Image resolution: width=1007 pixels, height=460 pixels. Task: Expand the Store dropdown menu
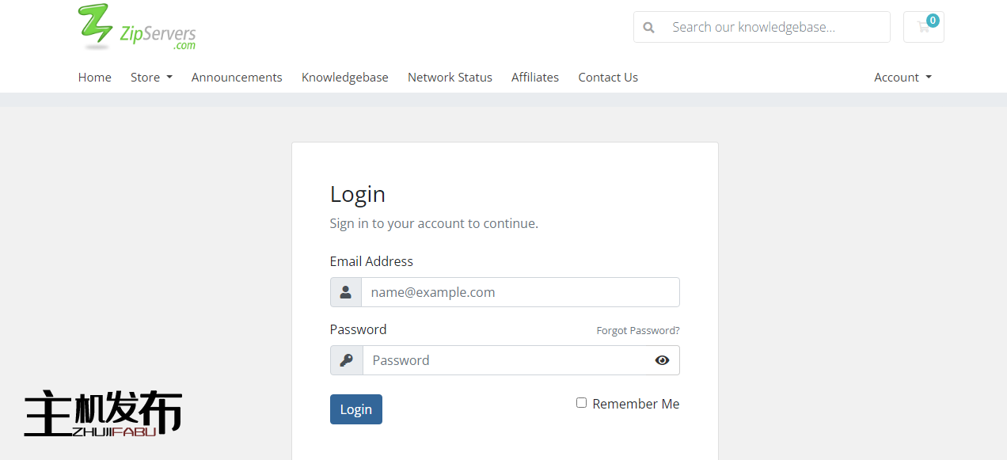151,77
